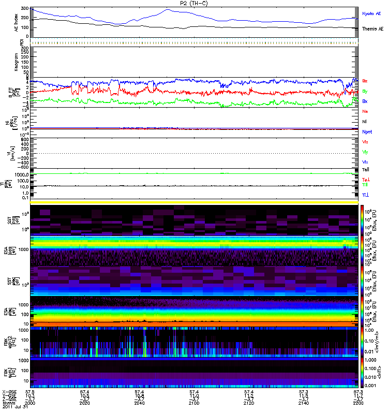388x414 pixels.
Task: Select the Themis AE legend label
Action: (372, 29)
